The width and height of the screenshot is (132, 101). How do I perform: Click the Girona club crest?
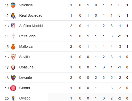tap(13, 88)
